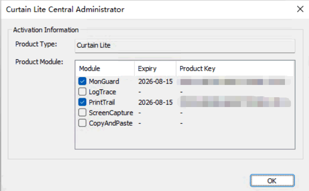Viewport: 309px width, 191px height.
Task: Select the ScreenCapture row label
Action: [111, 112]
